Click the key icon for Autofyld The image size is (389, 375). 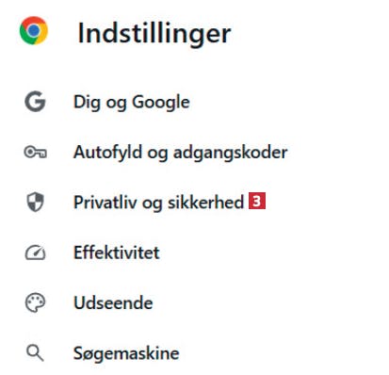click(x=35, y=153)
